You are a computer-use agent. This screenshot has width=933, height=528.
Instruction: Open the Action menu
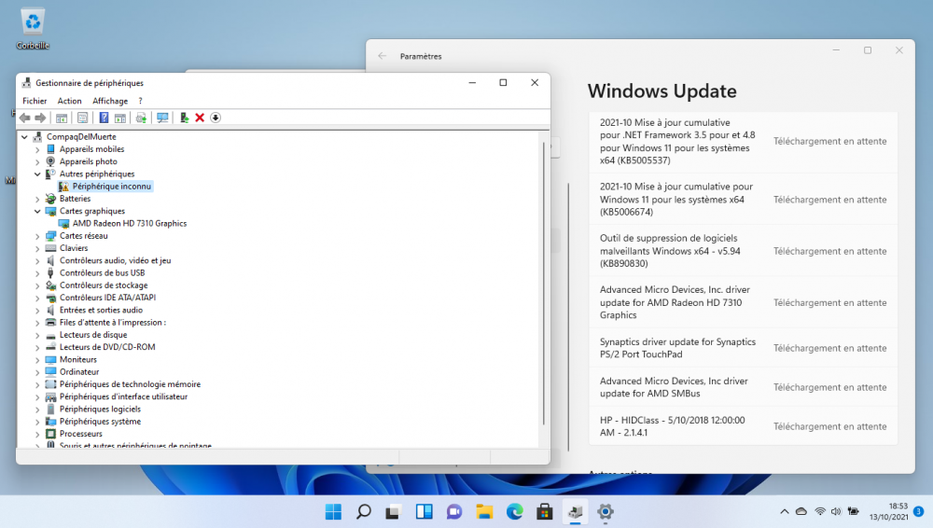coord(70,101)
